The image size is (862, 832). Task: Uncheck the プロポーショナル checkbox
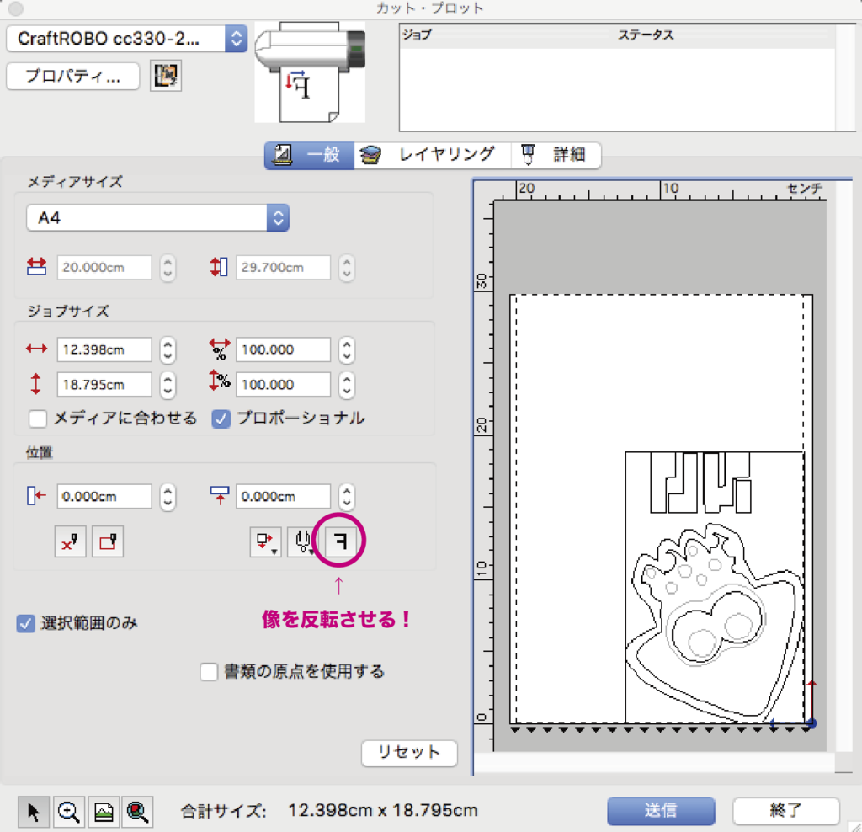coord(221,419)
